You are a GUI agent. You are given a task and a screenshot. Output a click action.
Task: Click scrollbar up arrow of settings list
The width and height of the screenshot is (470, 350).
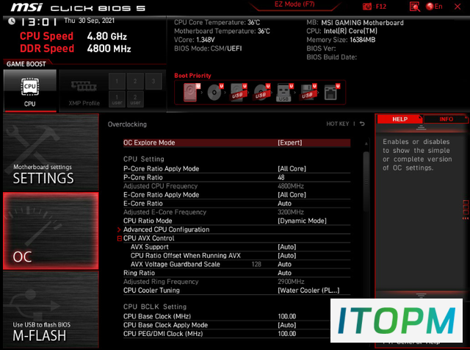(366, 144)
